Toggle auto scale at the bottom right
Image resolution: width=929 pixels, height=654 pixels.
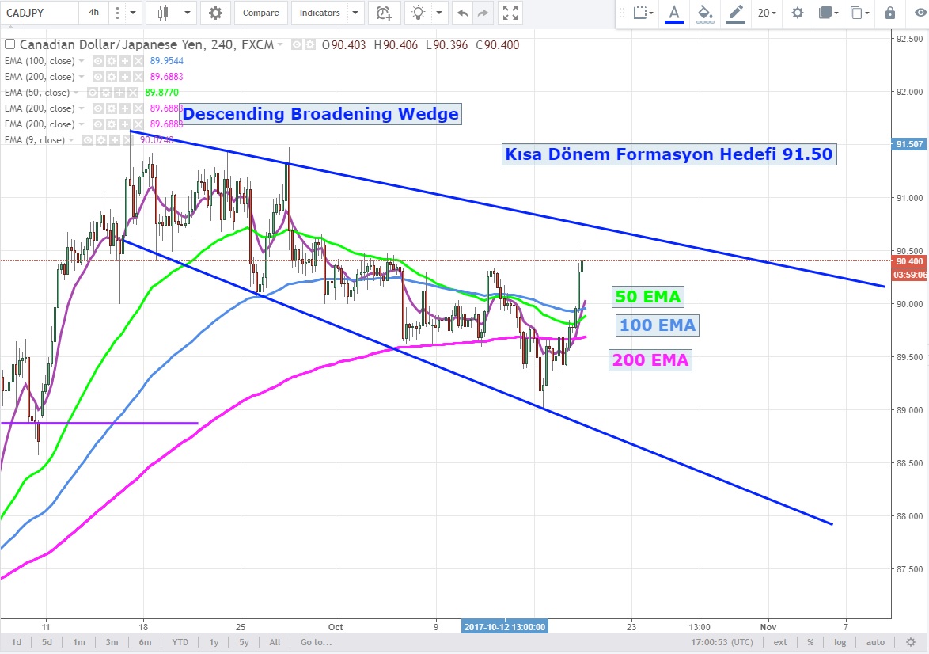click(875, 642)
